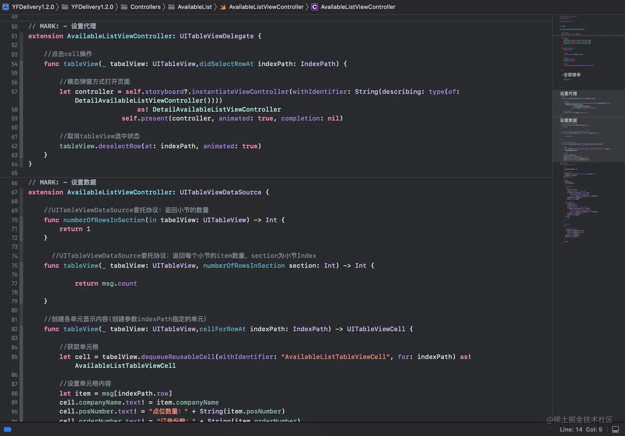Click the //获取单元格 comment
Viewport: 625px width, 436px height.
click(79, 347)
